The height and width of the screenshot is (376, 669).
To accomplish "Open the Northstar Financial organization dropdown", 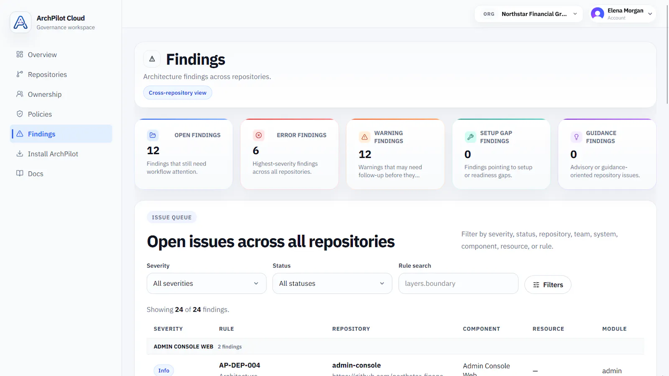I will [529, 14].
